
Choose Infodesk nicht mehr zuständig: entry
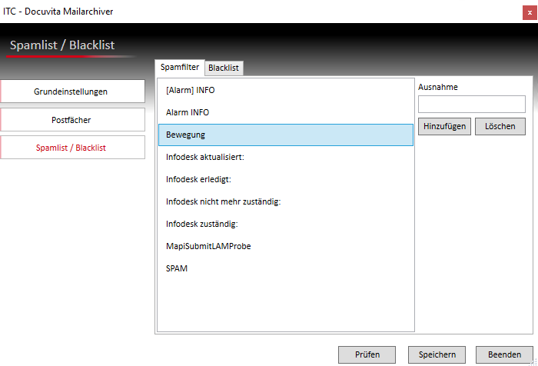pyautogui.click(x=224, y=201)
